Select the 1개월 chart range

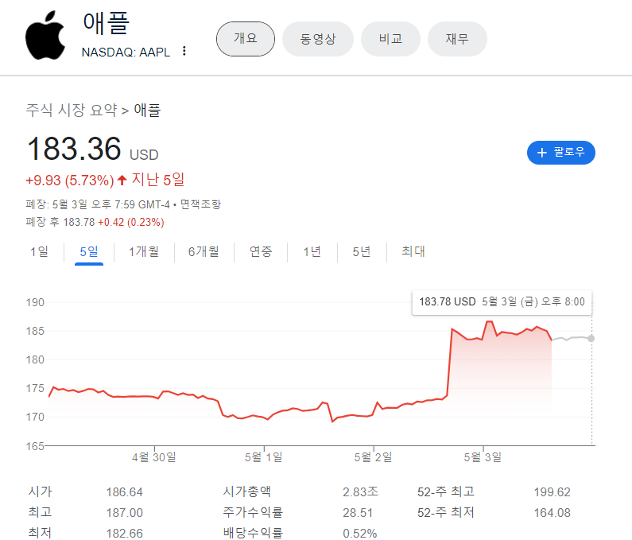[143, 251]
